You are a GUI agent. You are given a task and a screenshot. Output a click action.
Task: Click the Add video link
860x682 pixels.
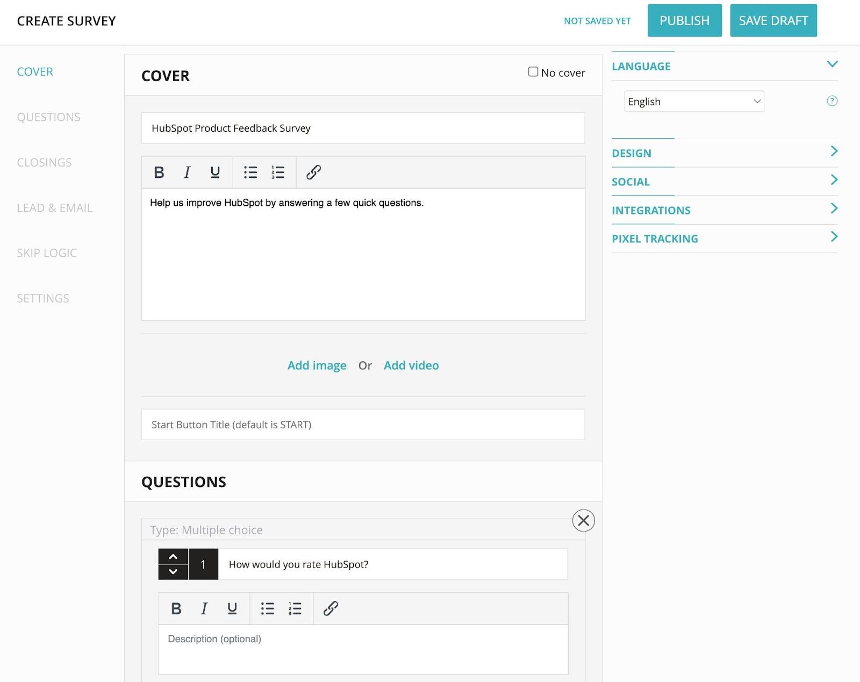(x=411, y=365)
